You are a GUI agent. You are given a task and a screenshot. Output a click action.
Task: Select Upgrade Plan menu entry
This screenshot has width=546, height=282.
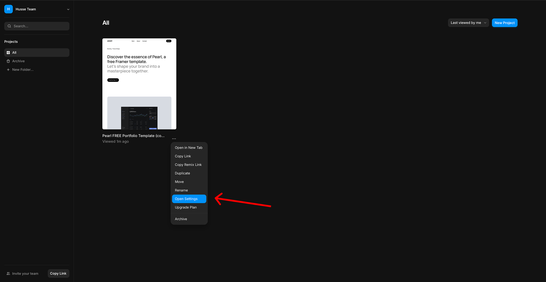coord(189,208)
